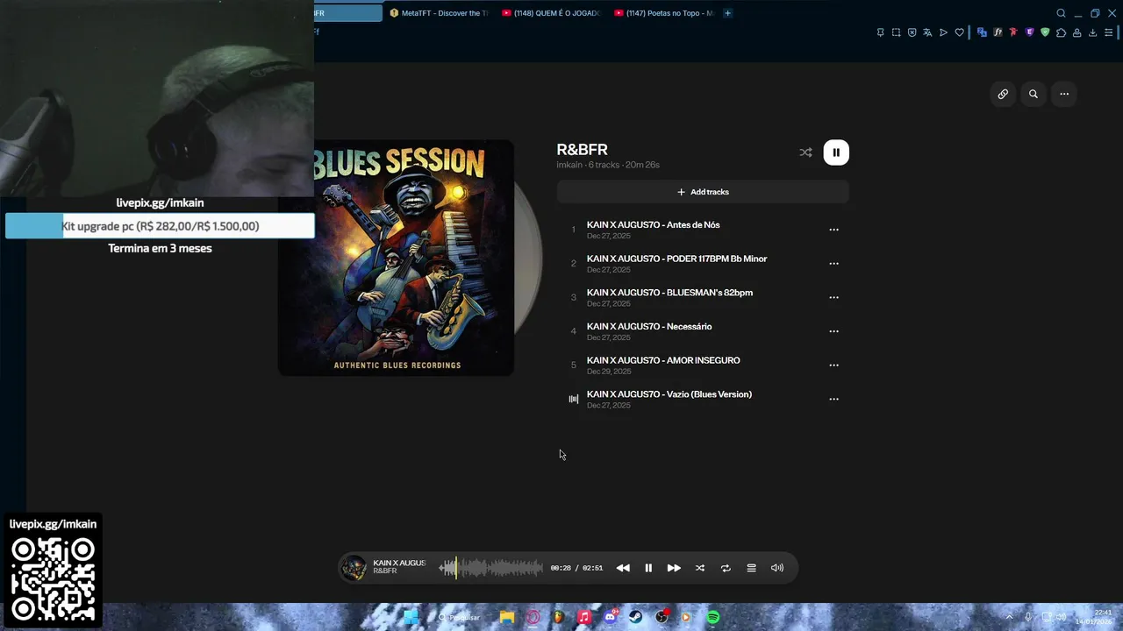This screenshot has height=631, width=1123.
Task: Play track AMOR INSEGURO
Action: pos(663,360)
